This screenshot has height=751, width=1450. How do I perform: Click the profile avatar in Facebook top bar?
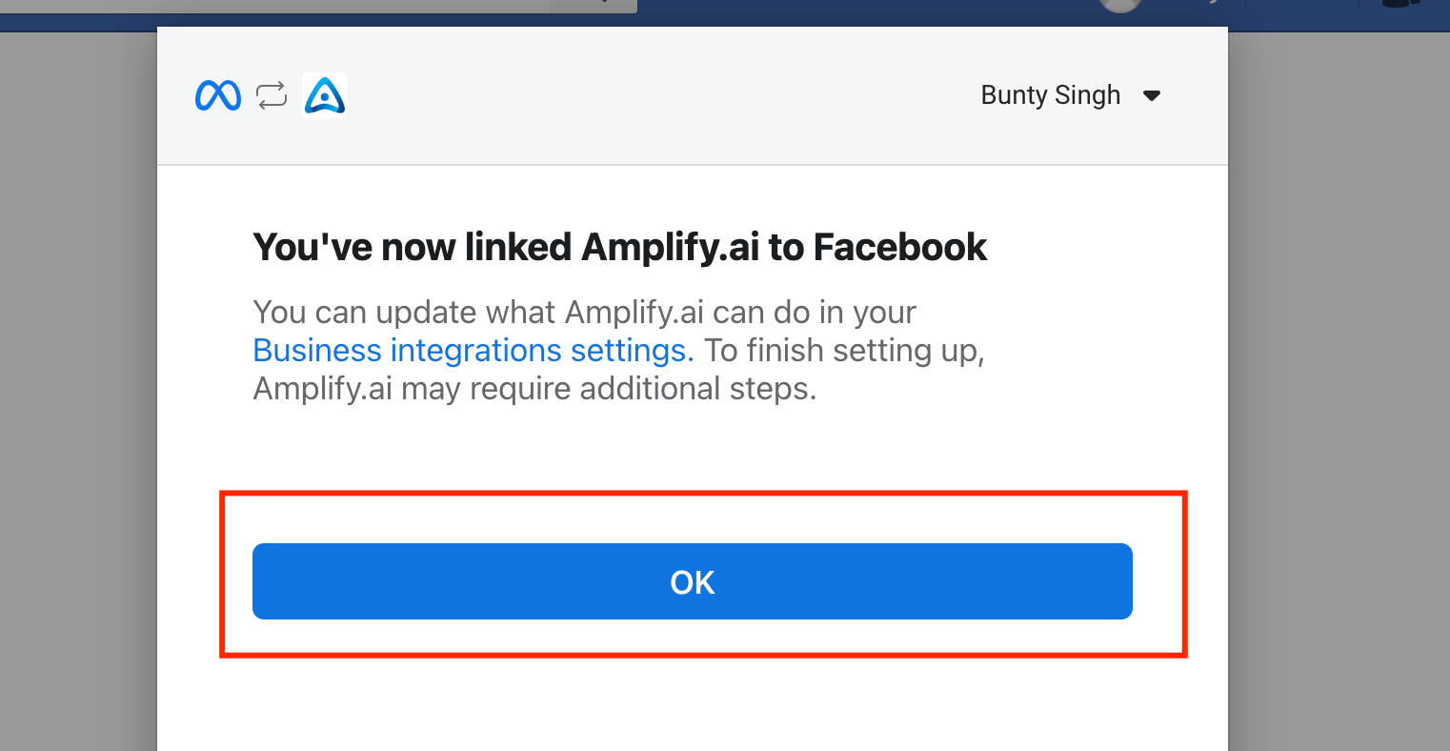pyautogui.click(x=1119, y=5)
